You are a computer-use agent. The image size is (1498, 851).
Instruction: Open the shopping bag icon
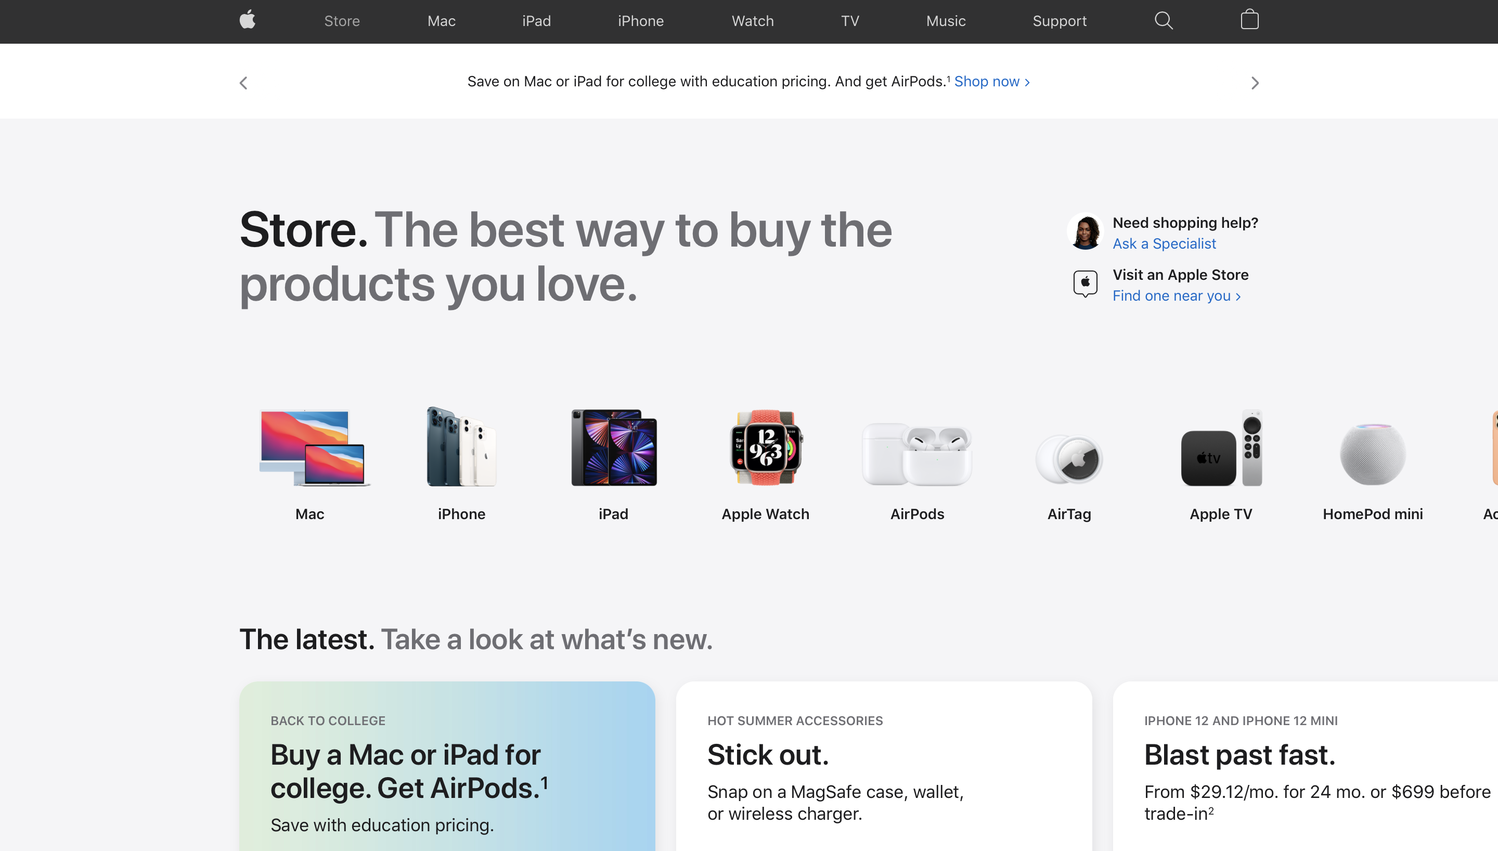1249,19
